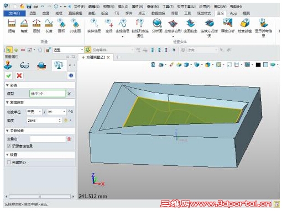Select the 圆弧 arc measure tool
The height and width of the screenshot is (211, 282).
[x=36, y=26]
